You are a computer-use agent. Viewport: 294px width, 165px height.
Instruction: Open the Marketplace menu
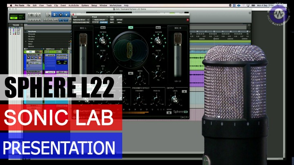click(116, 5)
